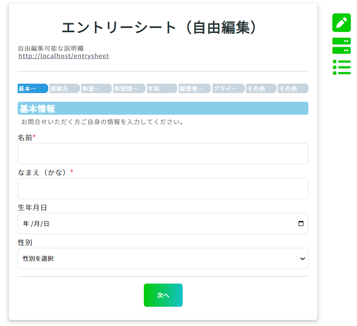Focus the 名前 text input field
357x326 pixels.
pos(163,154)
